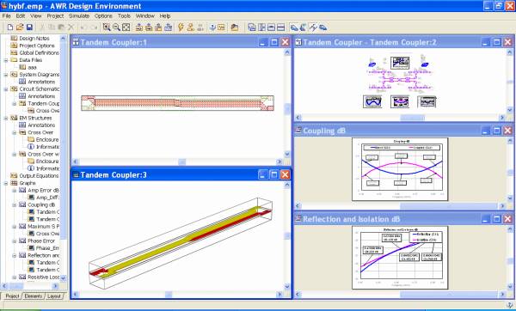The width and height of the screenshot is (516, 311).
Task: Click the Tandem Coupler:3 horizontal scrollbar thumb
Action: click(169, 294)
